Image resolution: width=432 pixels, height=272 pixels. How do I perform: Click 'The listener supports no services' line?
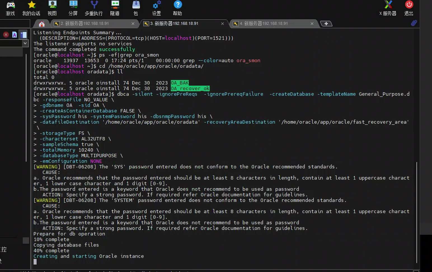(x=83, y=44)
